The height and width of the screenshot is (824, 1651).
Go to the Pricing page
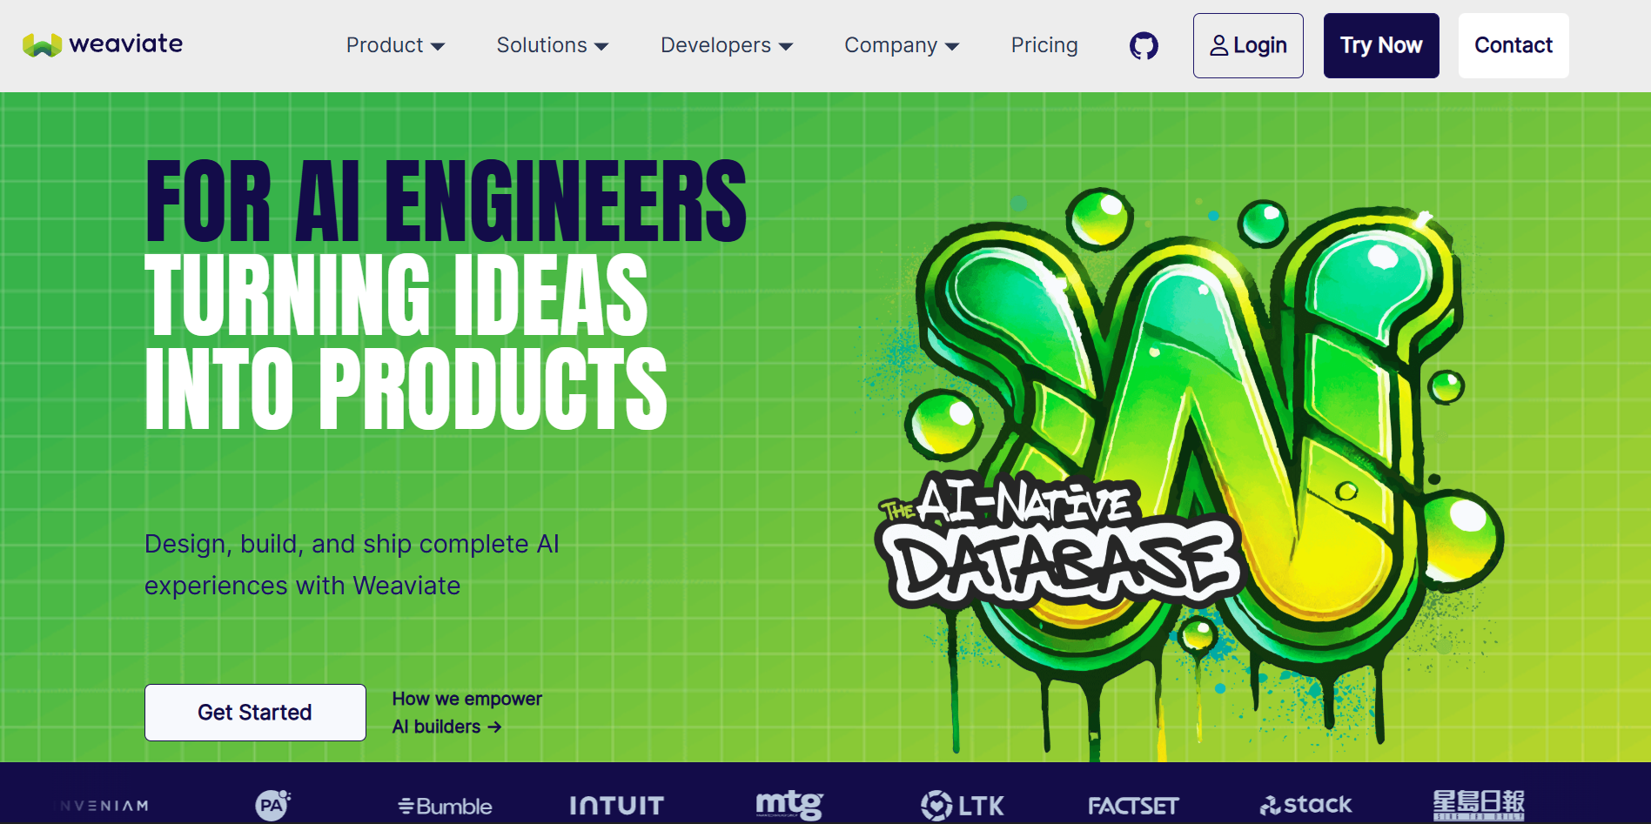point(1044,45)
